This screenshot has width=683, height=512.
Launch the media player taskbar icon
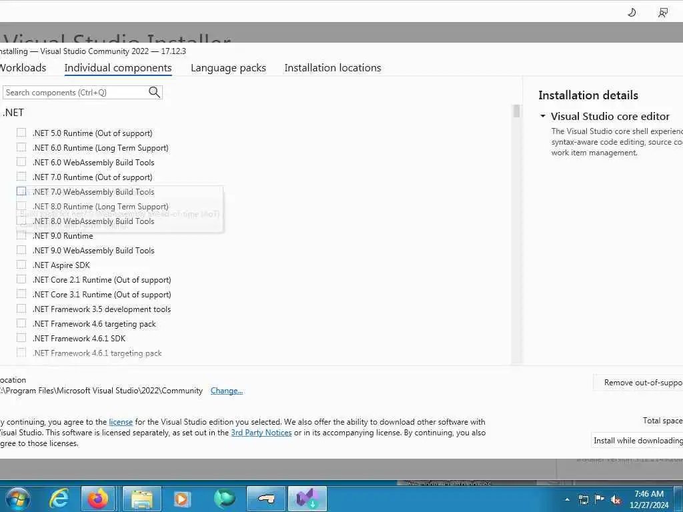(181, 499)
